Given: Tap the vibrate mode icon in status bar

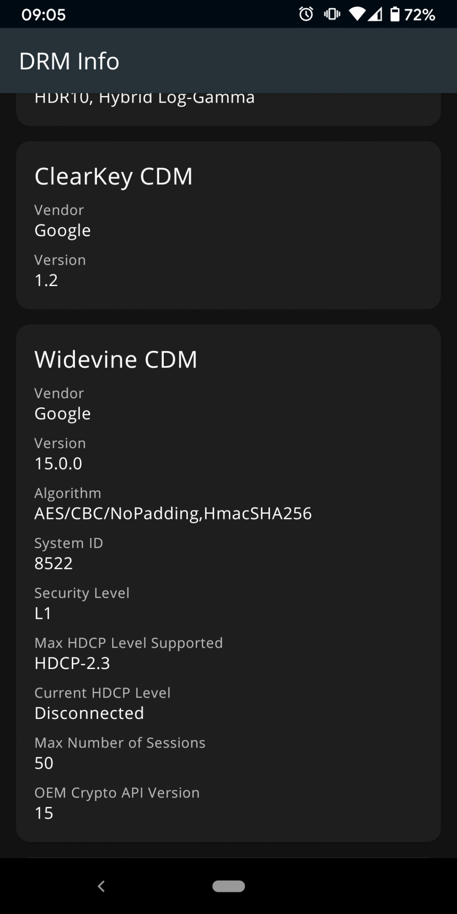Looking at the screenshot, I should pos(331,15).
